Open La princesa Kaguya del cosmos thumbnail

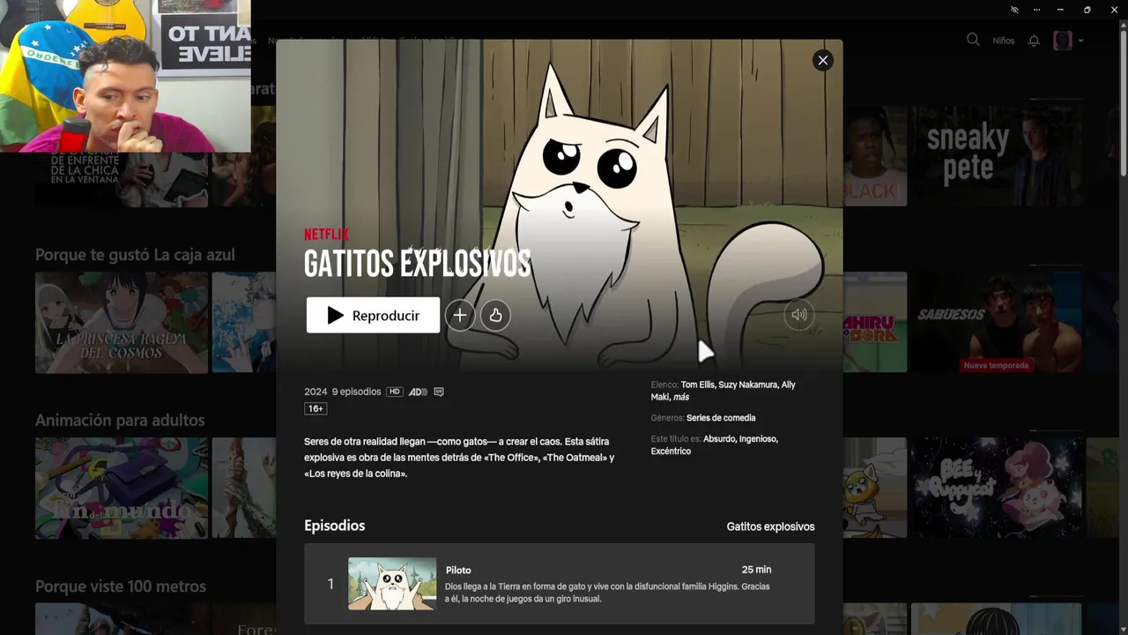click(x=122, y=322)
